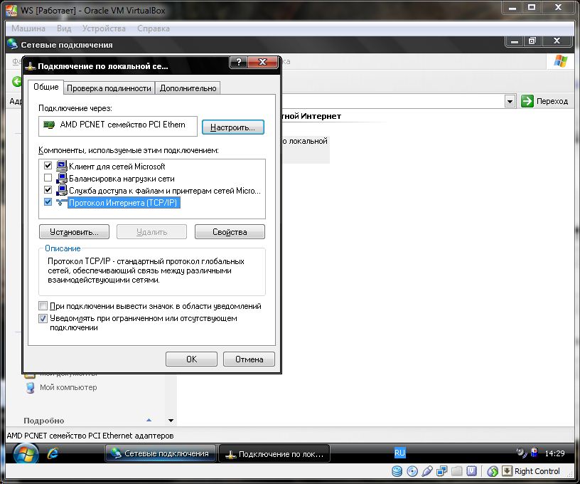This screenshot has width=580, height=484.
Task: Toggle the Клиент для сетей Microsoft checkbox
Action: pos(48,166)
